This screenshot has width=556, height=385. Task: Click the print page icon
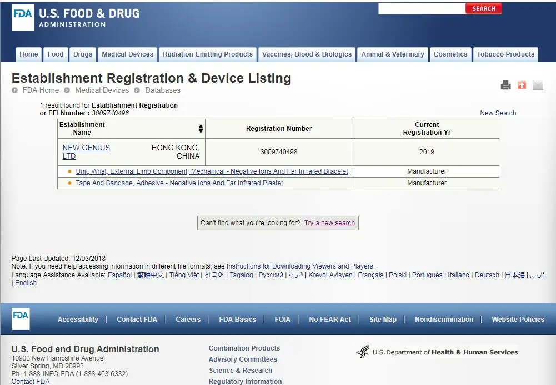coord(505,85)
